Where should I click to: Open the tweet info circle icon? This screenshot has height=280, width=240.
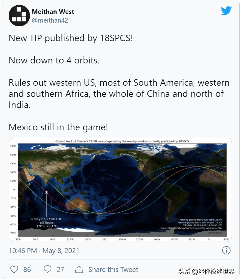226,250
